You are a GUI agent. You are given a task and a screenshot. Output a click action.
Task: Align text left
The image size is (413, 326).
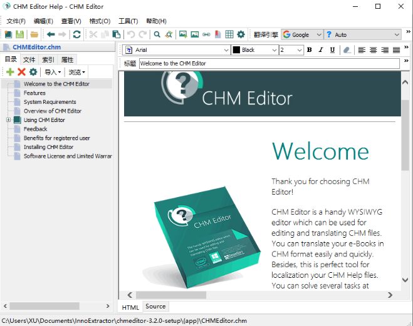pos(362,49)
